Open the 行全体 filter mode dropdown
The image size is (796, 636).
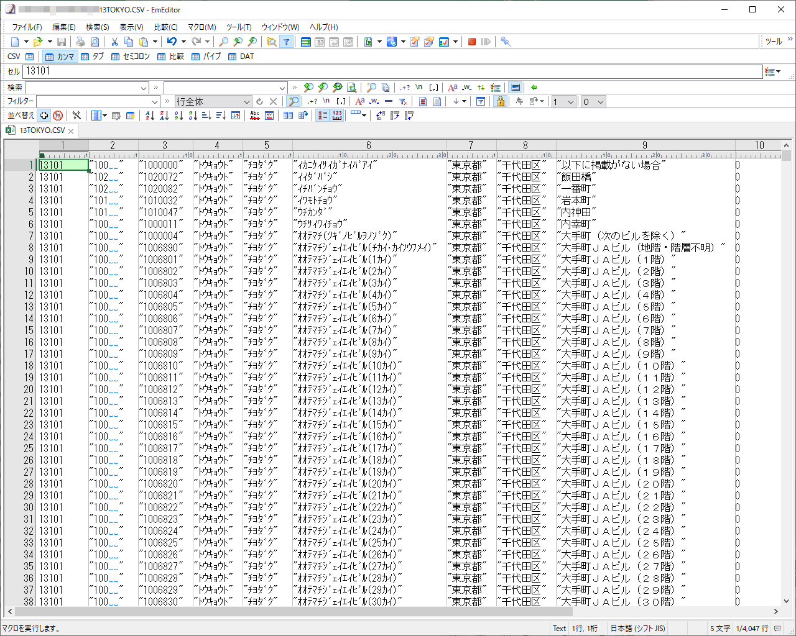(248, 101)
